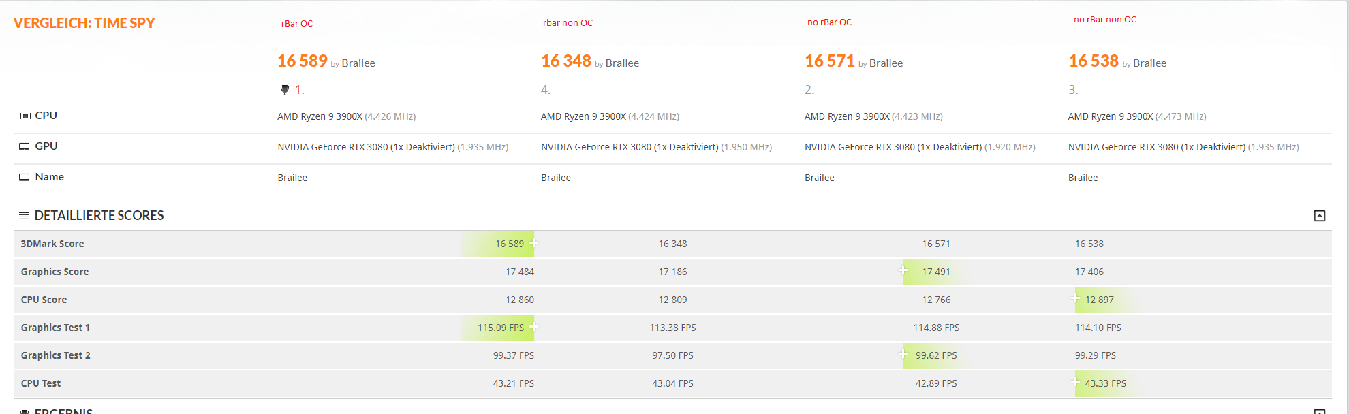Viewport: 1349px width, 414px height.
Task: Click the 113.38 FPS value
Action: (672, 328)
